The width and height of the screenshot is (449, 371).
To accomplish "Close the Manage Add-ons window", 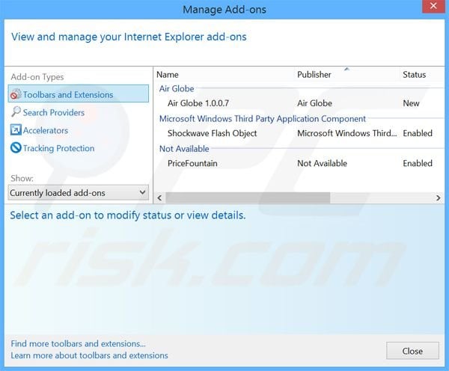I will pyautogui.click(x=433, y=6).
